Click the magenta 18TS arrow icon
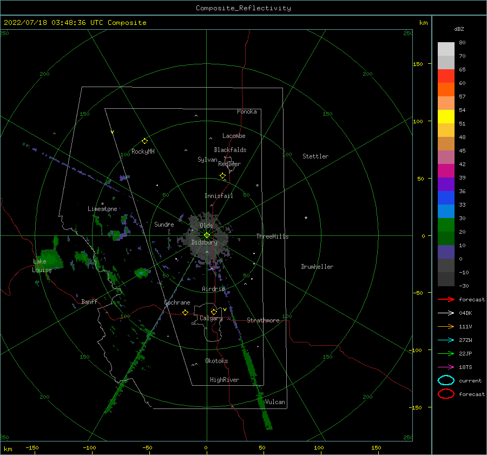The height and width of the screenshot is (455, 487). 446,367
